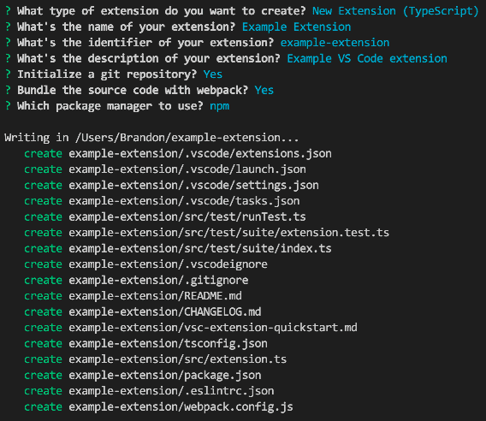The height and width of the screenshot is (421, 486).
Task: Click the path 'example-extension/tsconfig.json'
Action: pyautogui.click(x=168, y=343)
